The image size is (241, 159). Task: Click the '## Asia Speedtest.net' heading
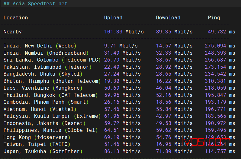click(x=35, y=3)
